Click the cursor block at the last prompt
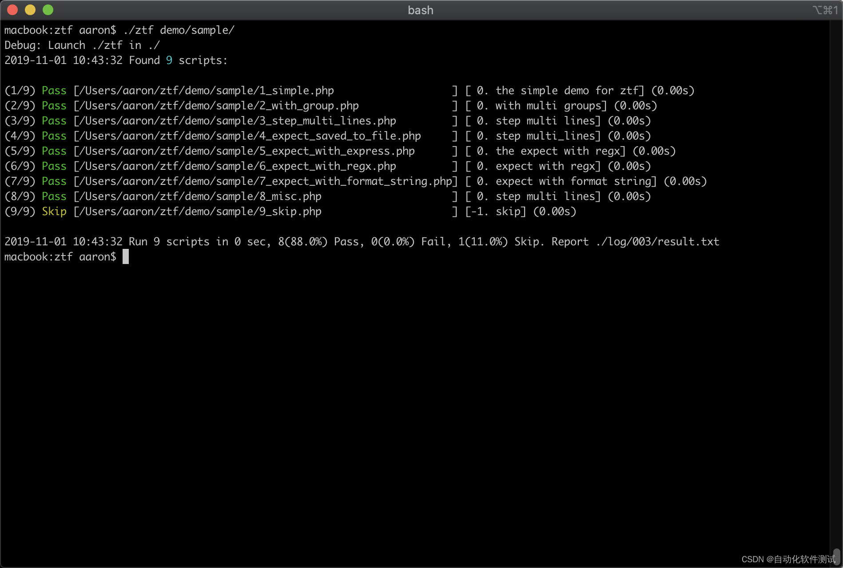 (126, 256)
